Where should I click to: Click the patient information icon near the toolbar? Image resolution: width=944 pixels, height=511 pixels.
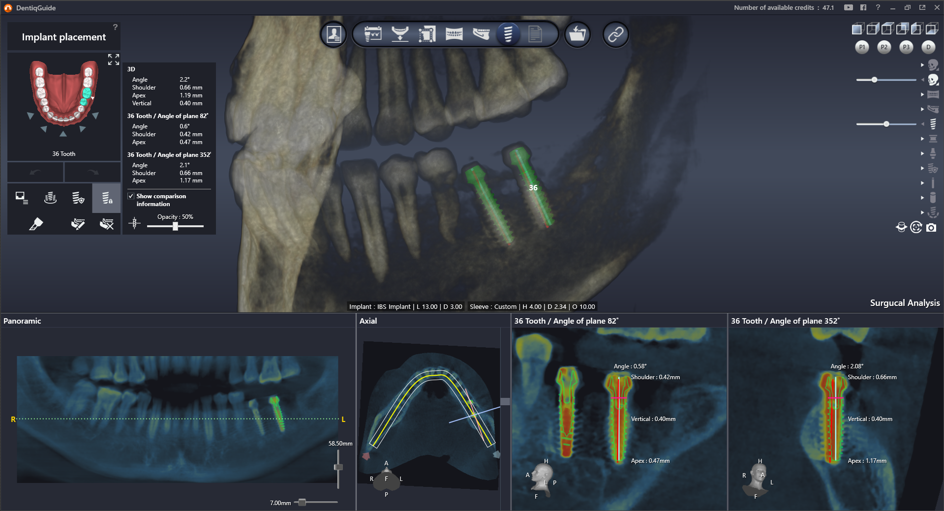coord(334,34)
